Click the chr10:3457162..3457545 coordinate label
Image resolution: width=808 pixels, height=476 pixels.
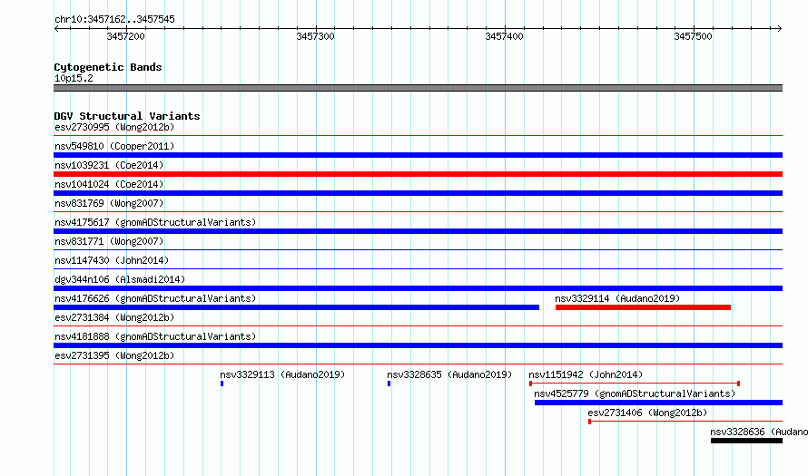point(115,19)
